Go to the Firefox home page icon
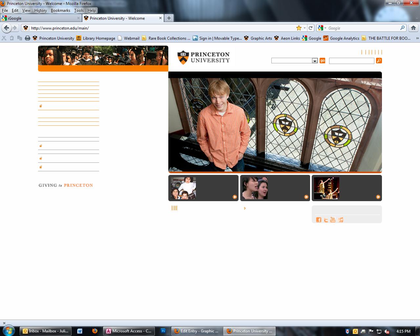This screenshot has width=420, height=336. point(413,28)
